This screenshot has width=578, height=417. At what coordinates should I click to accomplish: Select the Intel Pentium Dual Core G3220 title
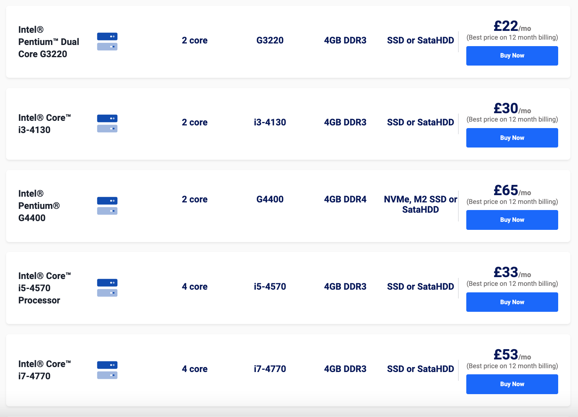coord(49,42)
